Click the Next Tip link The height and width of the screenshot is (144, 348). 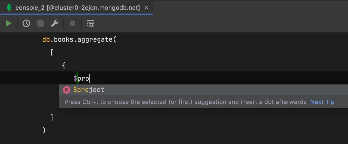322,102
